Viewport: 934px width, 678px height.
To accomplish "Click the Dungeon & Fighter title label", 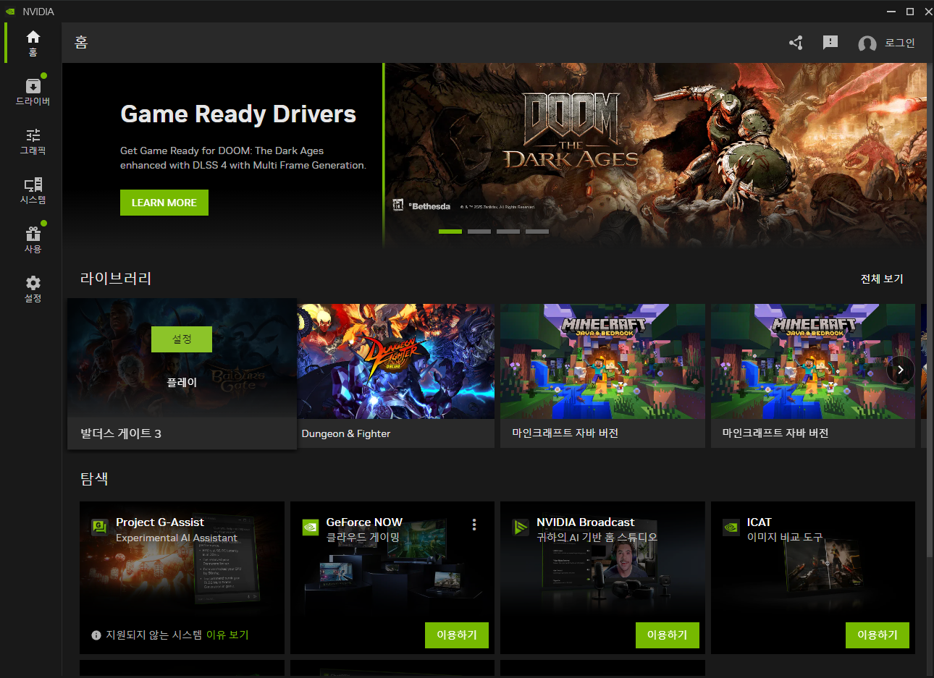I will (346, 433).
